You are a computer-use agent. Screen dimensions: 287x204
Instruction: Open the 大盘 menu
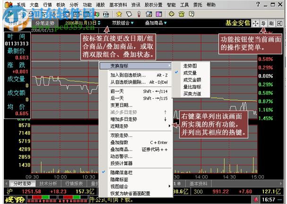pos(34,5)
